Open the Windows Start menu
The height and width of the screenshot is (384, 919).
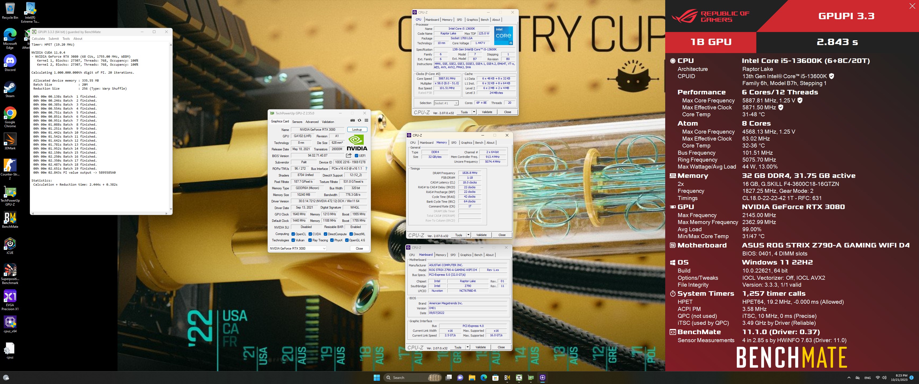377,378
